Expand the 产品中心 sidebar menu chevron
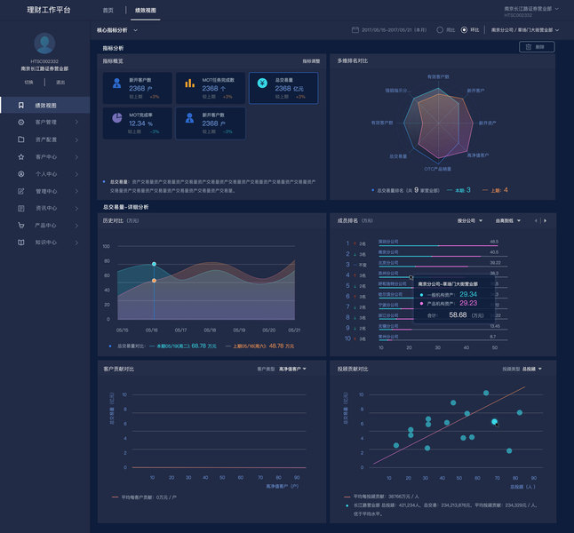 point(76,225)
